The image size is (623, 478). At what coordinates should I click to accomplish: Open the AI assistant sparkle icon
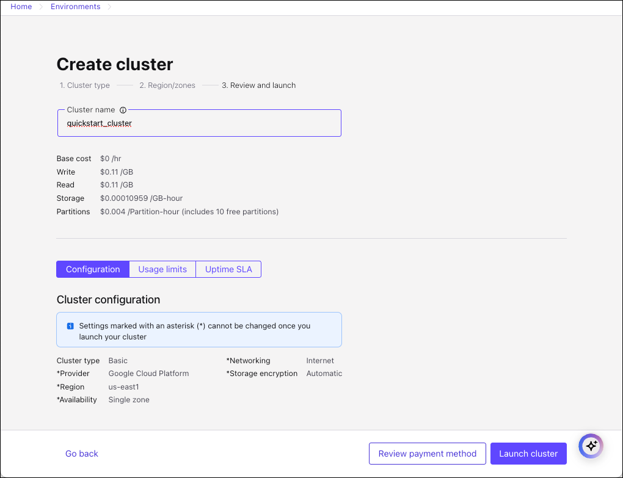591,446
